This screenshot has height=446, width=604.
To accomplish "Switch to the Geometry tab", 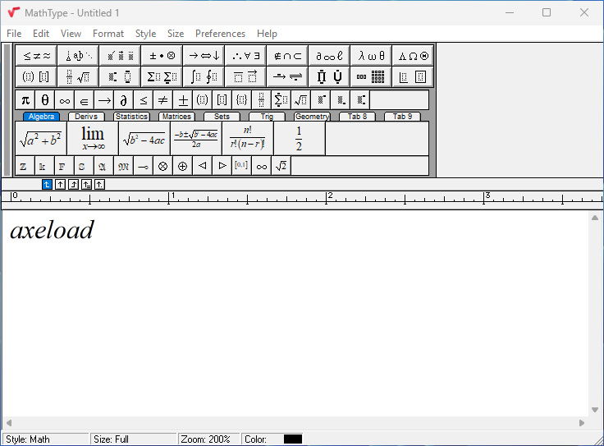I will click(312, 117).
